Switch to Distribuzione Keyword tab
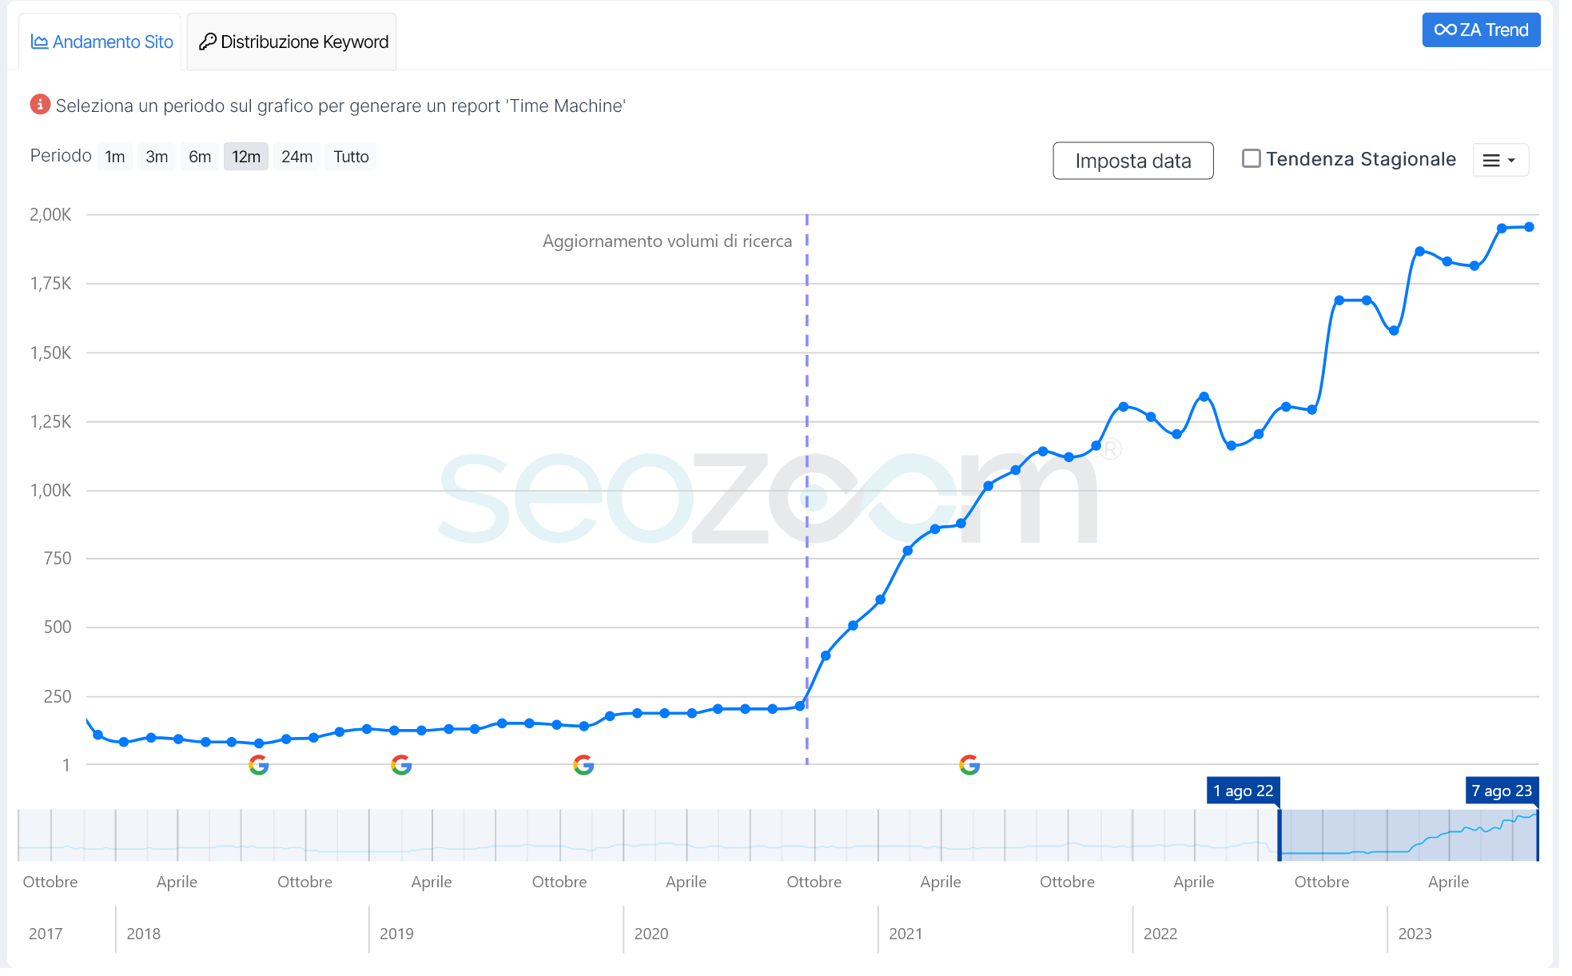The width and height of the screenshot is (1572, 976). [x=293, y=42]
